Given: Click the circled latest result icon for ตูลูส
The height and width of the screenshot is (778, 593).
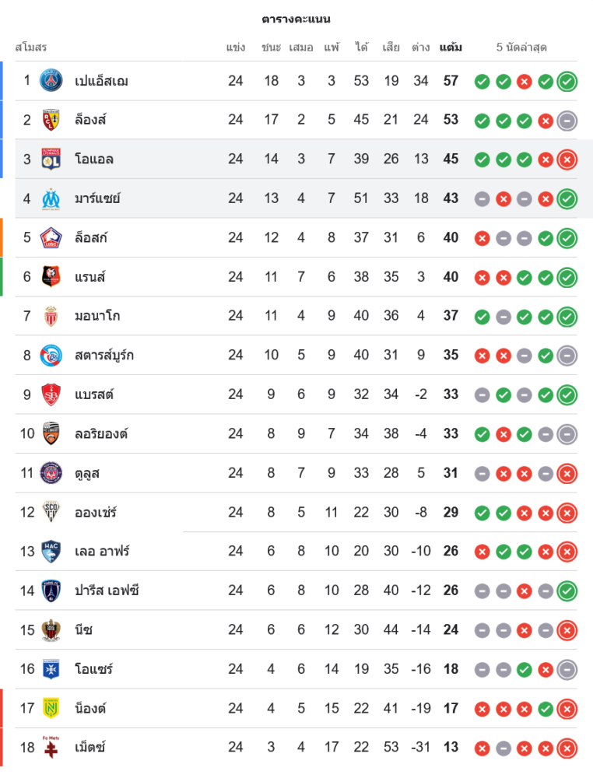Looking at the screenshot, I should pos(567,473).
